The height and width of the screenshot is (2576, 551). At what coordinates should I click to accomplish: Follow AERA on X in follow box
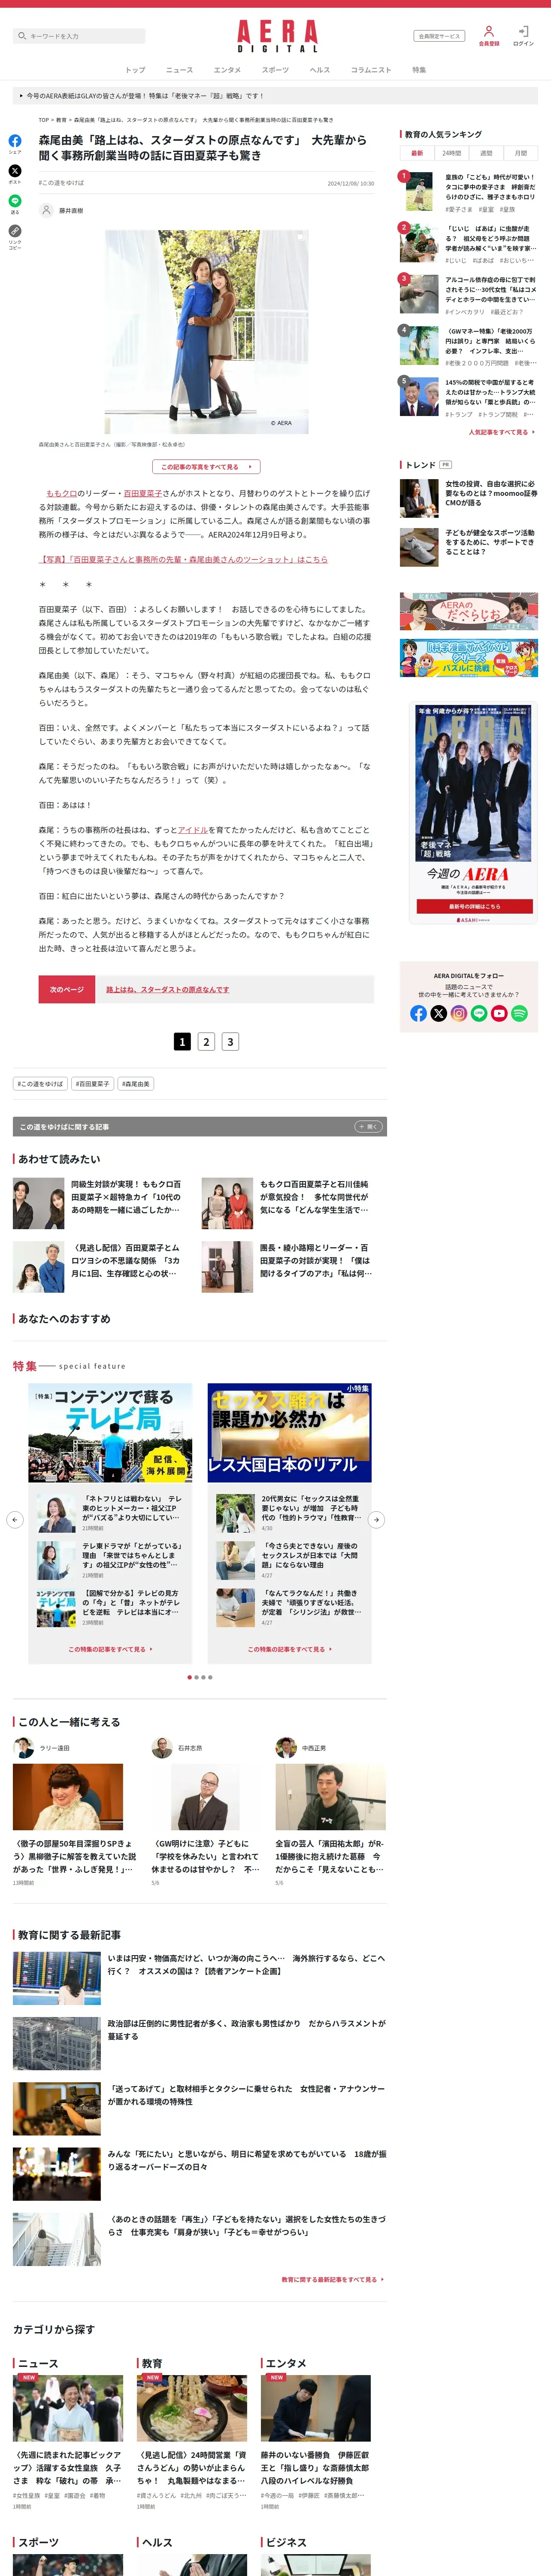(438, 1013)
